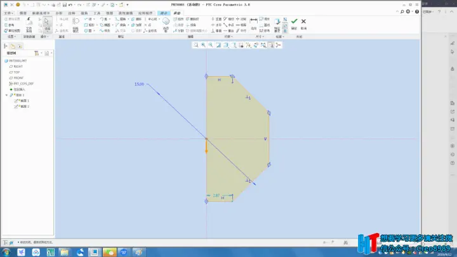Switch to the Sketch ribbon tab
Screen dimensions: 457x257
coord(177,13)
